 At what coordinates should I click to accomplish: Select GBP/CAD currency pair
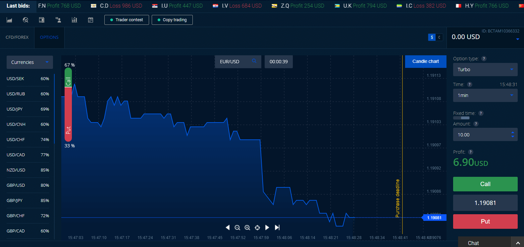28,231
